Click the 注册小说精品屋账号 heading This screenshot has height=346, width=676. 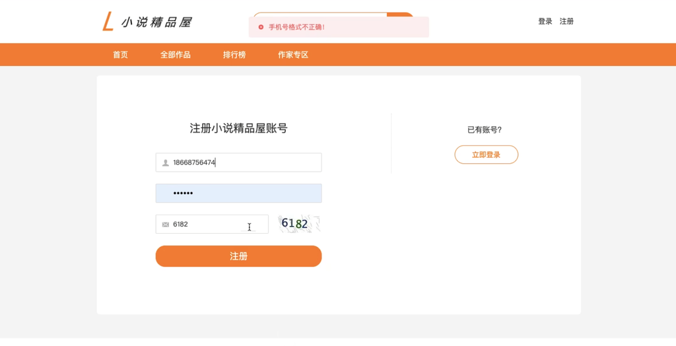pos(238,128)
